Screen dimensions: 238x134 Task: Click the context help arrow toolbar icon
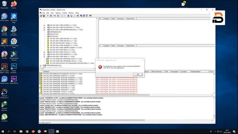pyautogui.click(x=90, y=16)
